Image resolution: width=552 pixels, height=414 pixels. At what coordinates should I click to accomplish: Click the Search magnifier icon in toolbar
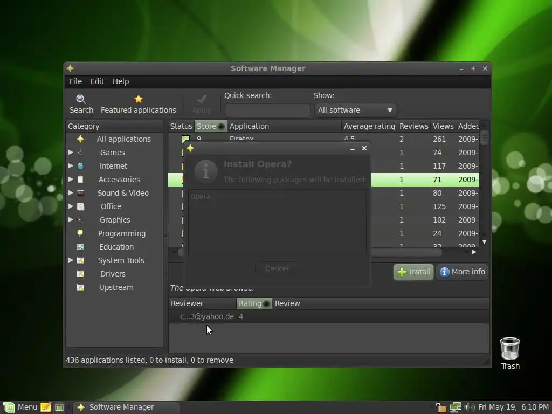[81, 99]
